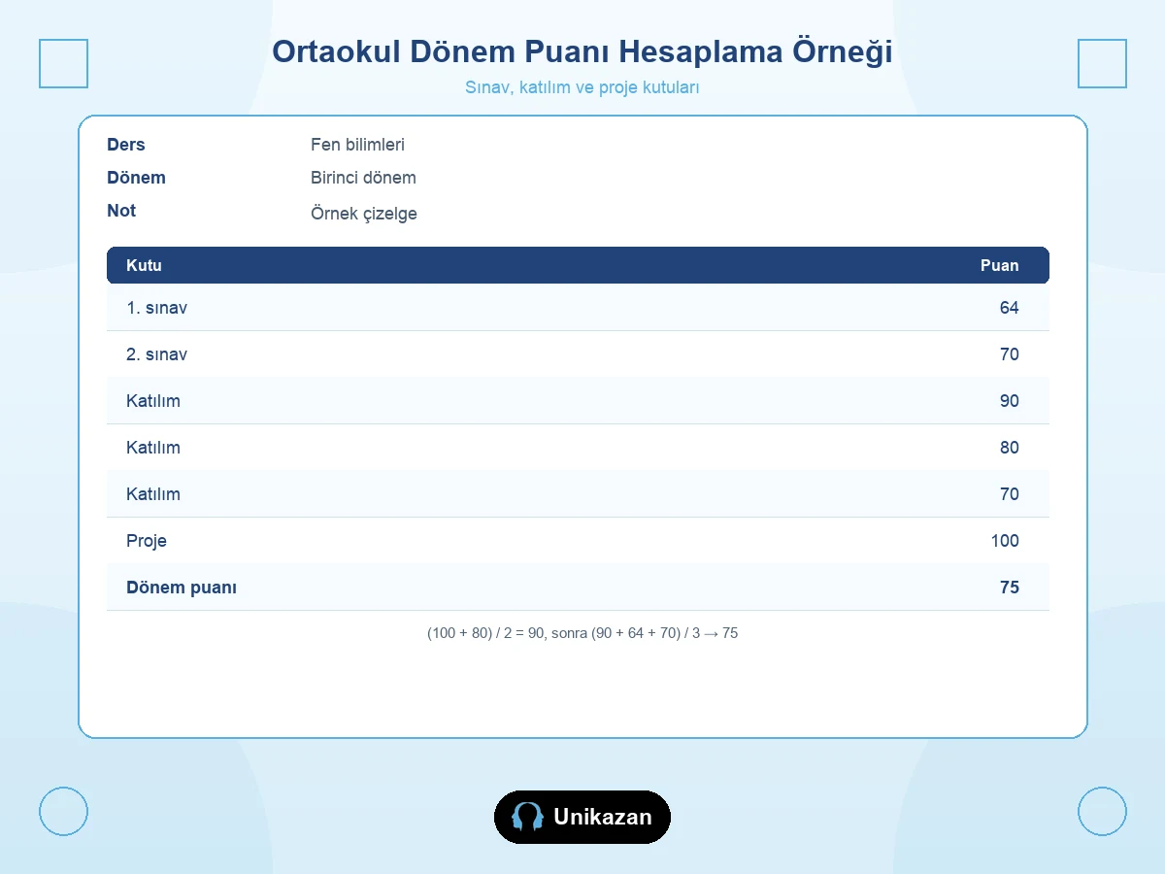Click the 'Örnek çizelge' value
1165x874 pixels.
[364, 214]
